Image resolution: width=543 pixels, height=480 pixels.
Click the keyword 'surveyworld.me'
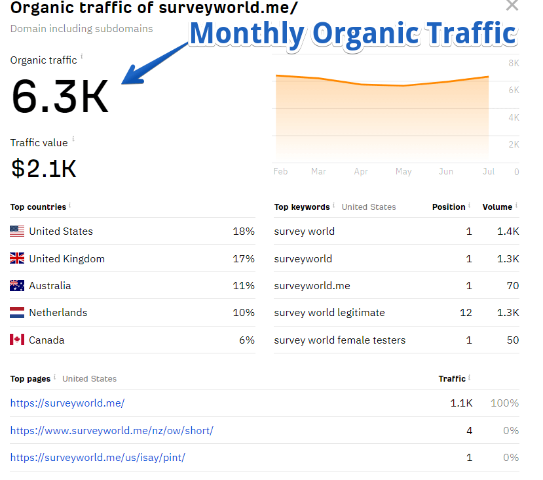[x=312, y=286]
